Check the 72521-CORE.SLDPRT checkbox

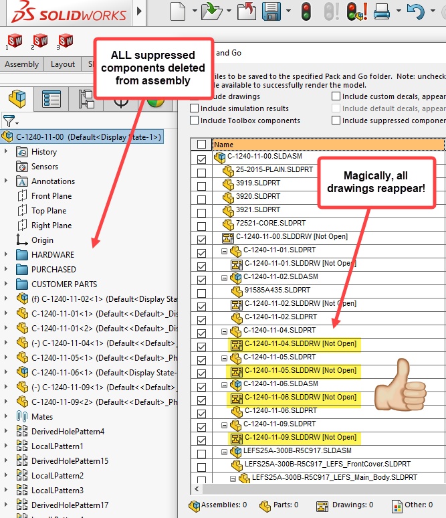pos(201,226)
